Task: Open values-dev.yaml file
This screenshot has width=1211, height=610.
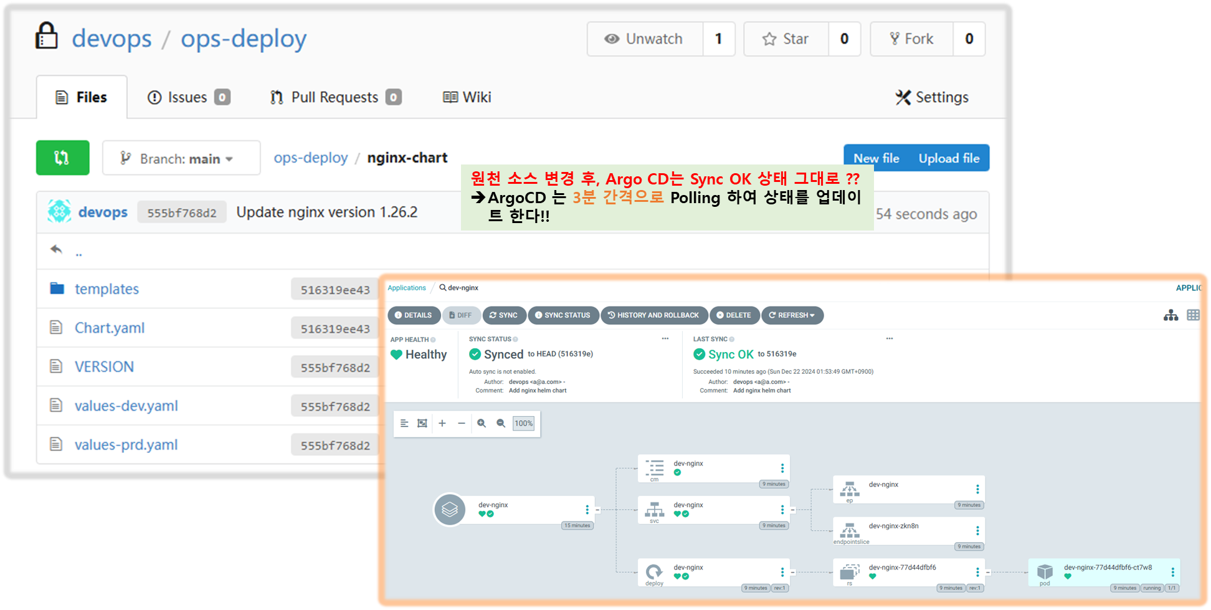Action: [126, 406]
